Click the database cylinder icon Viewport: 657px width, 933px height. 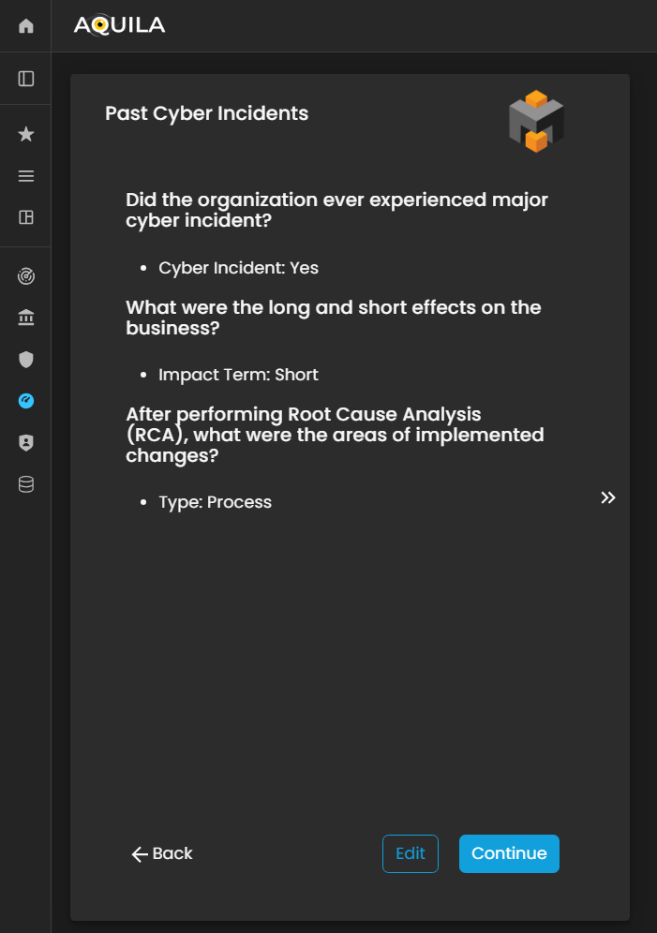coord(26,484)
